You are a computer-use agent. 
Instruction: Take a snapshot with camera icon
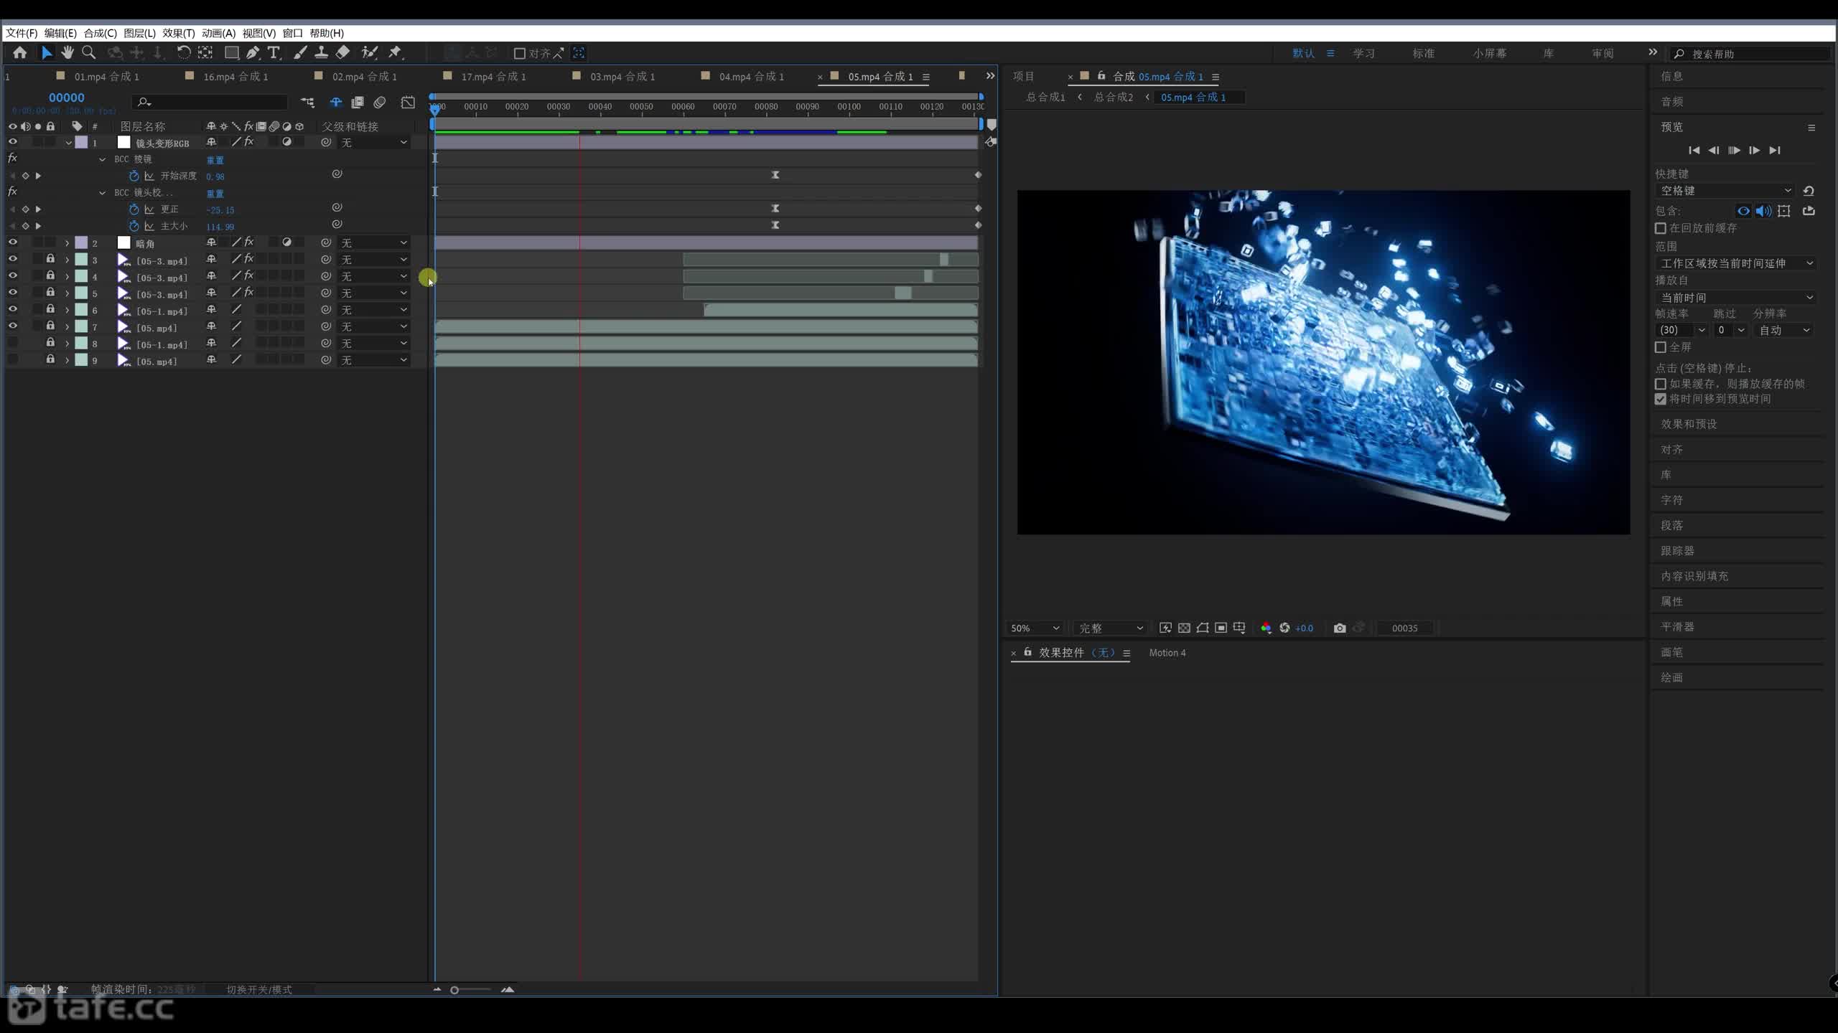pyautogui.click(x=1340, y=628)
